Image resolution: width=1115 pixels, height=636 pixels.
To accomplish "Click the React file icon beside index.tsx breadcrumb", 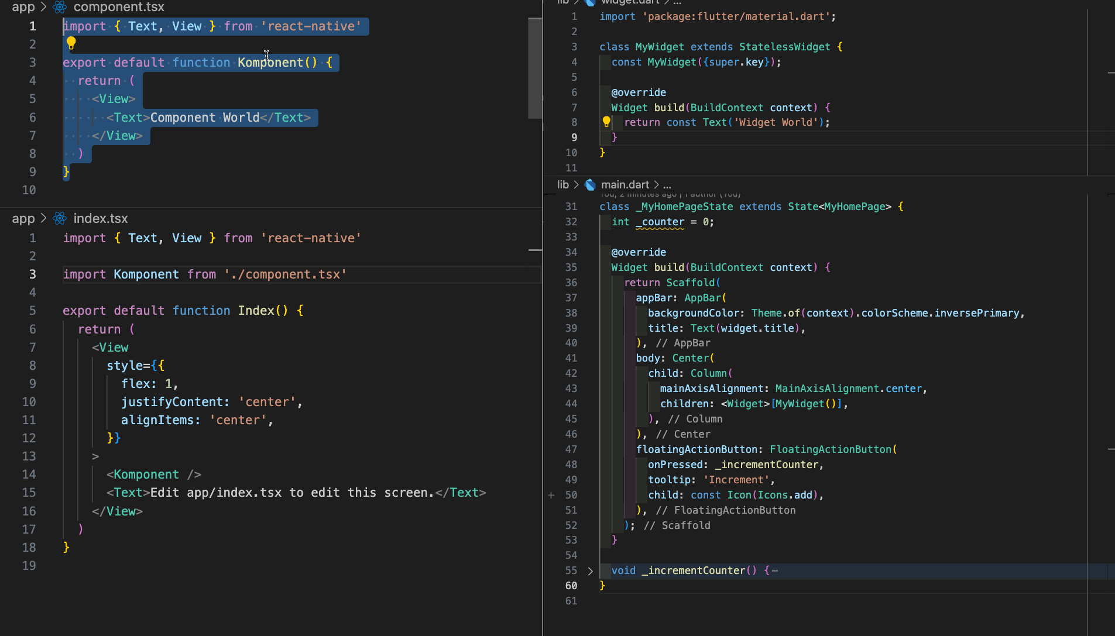I will point(60,219).
